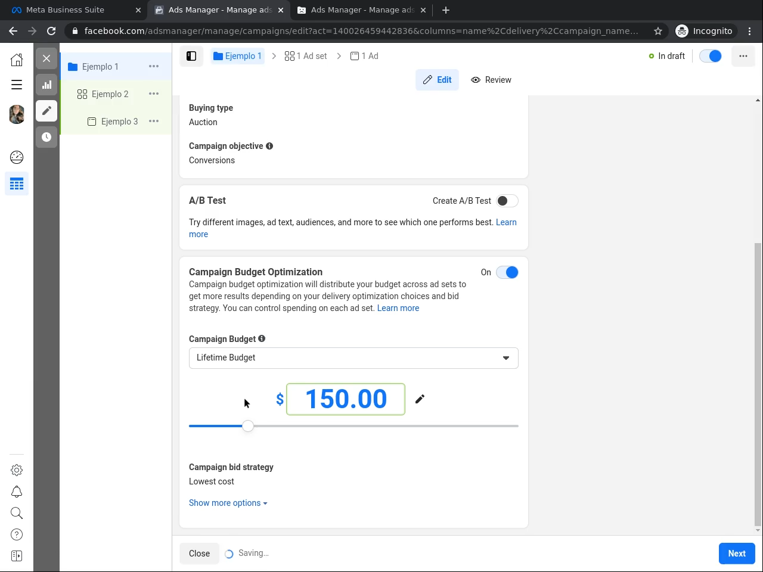This screenshot has height=572, width=763.
Task: Enable the Create A/B Test toggle
Action: [507, 201]
